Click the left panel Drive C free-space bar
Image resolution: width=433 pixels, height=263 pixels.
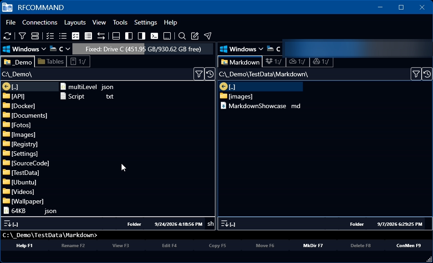[143, 49]
